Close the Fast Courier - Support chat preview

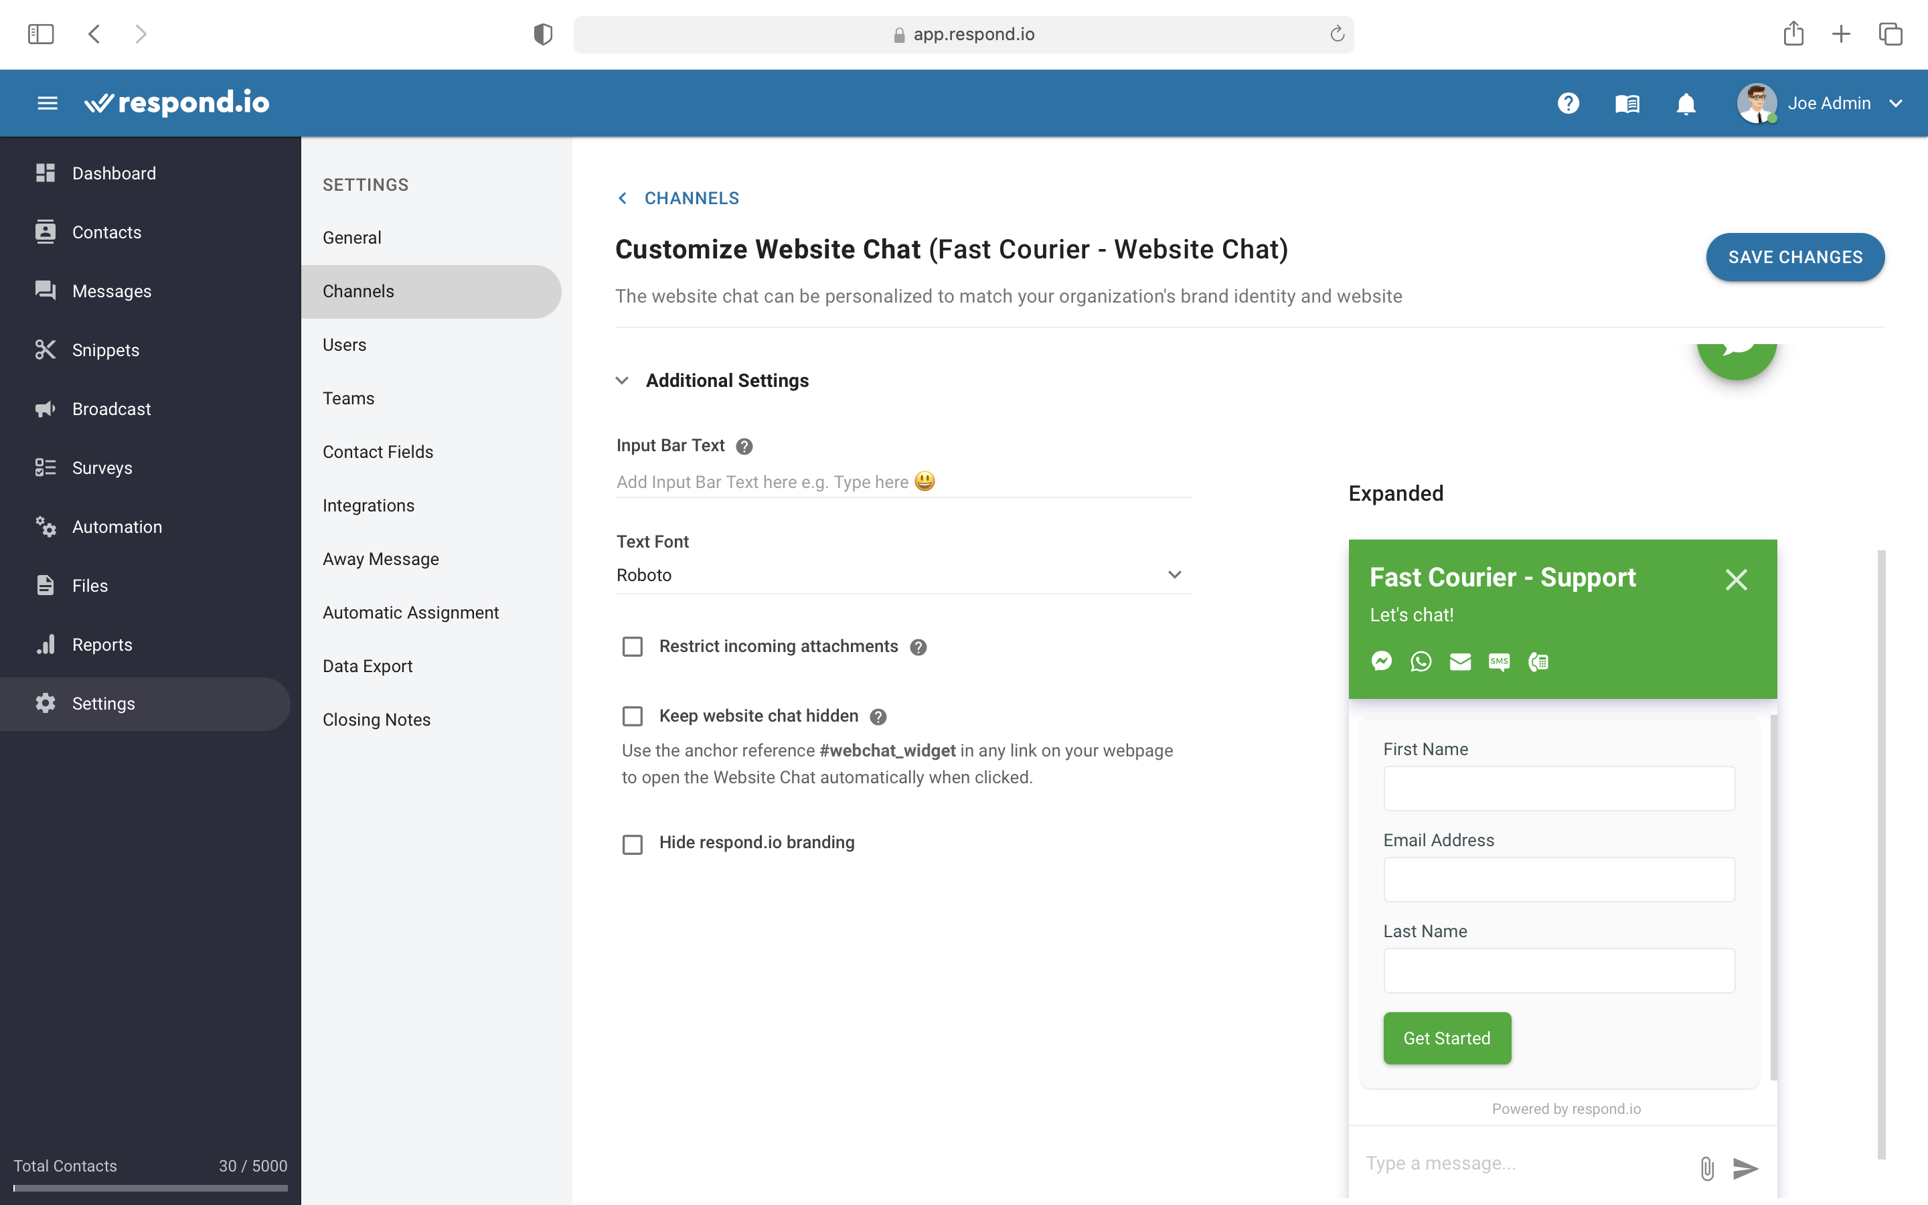(1736, 579)
